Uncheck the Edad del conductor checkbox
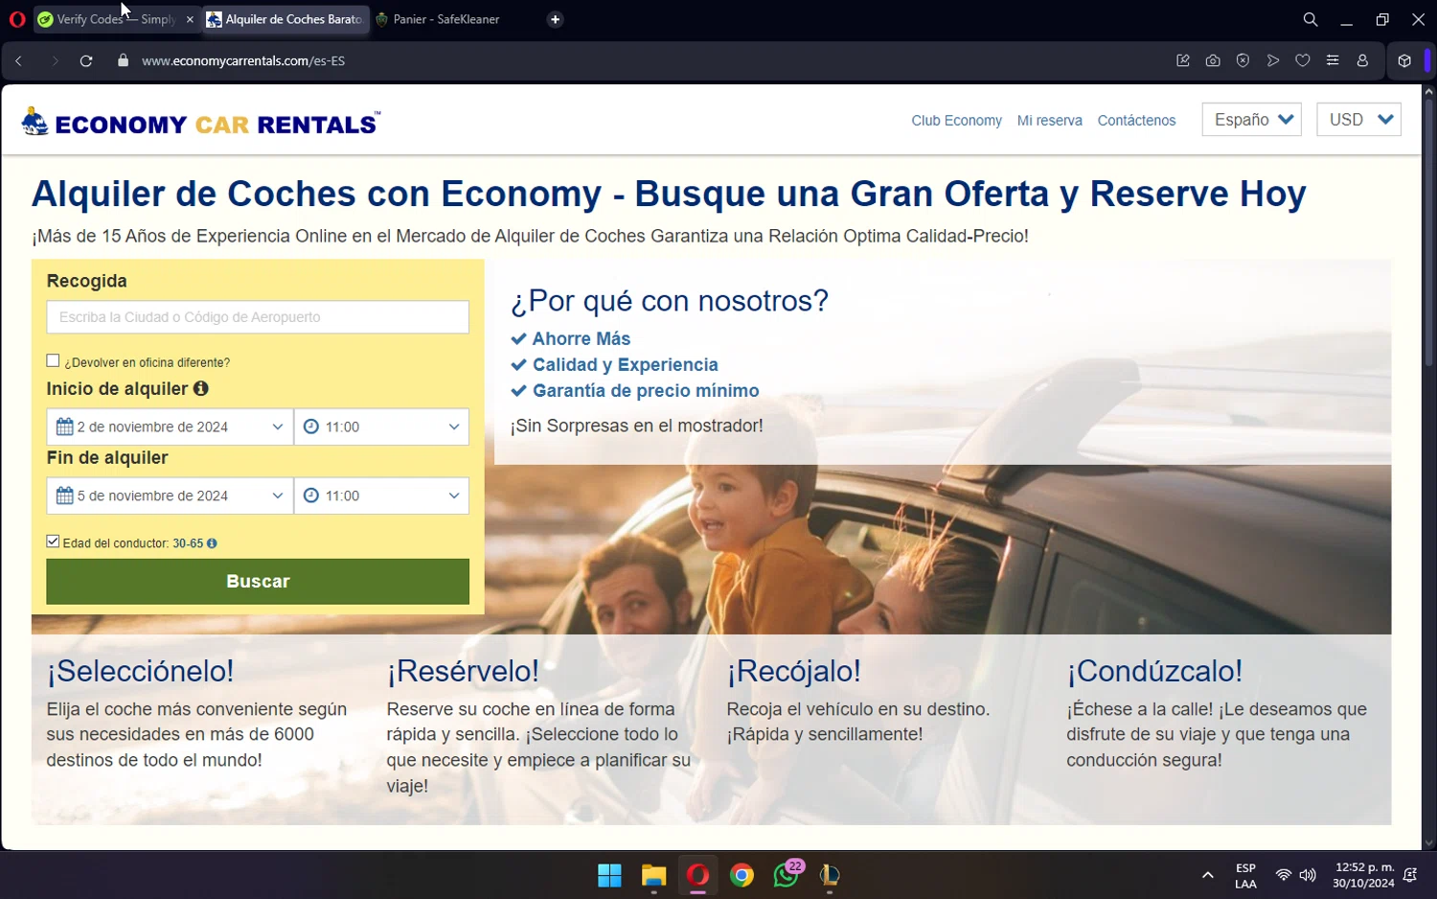The width and height of the screenshot is (1437, 899). pos(53,542)
